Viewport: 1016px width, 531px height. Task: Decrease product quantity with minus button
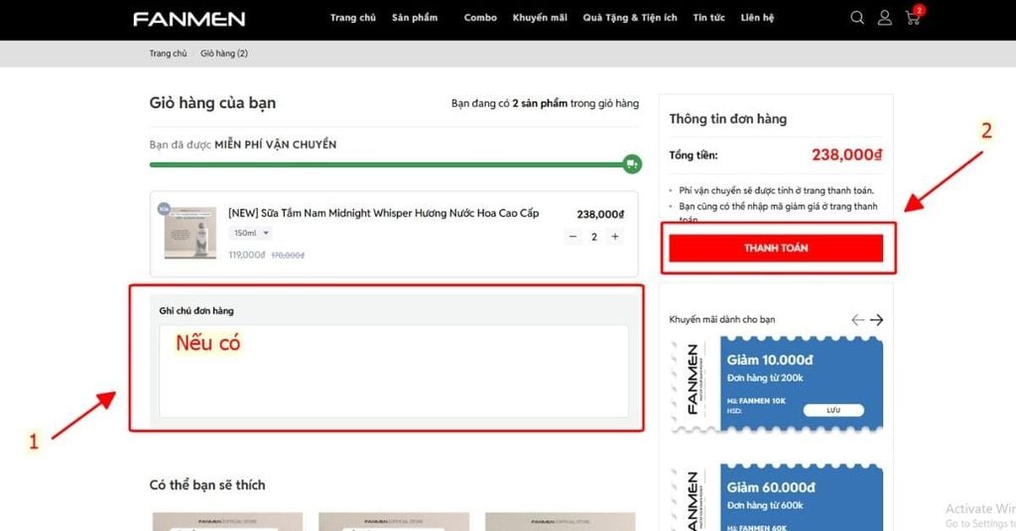pos(572,237)
